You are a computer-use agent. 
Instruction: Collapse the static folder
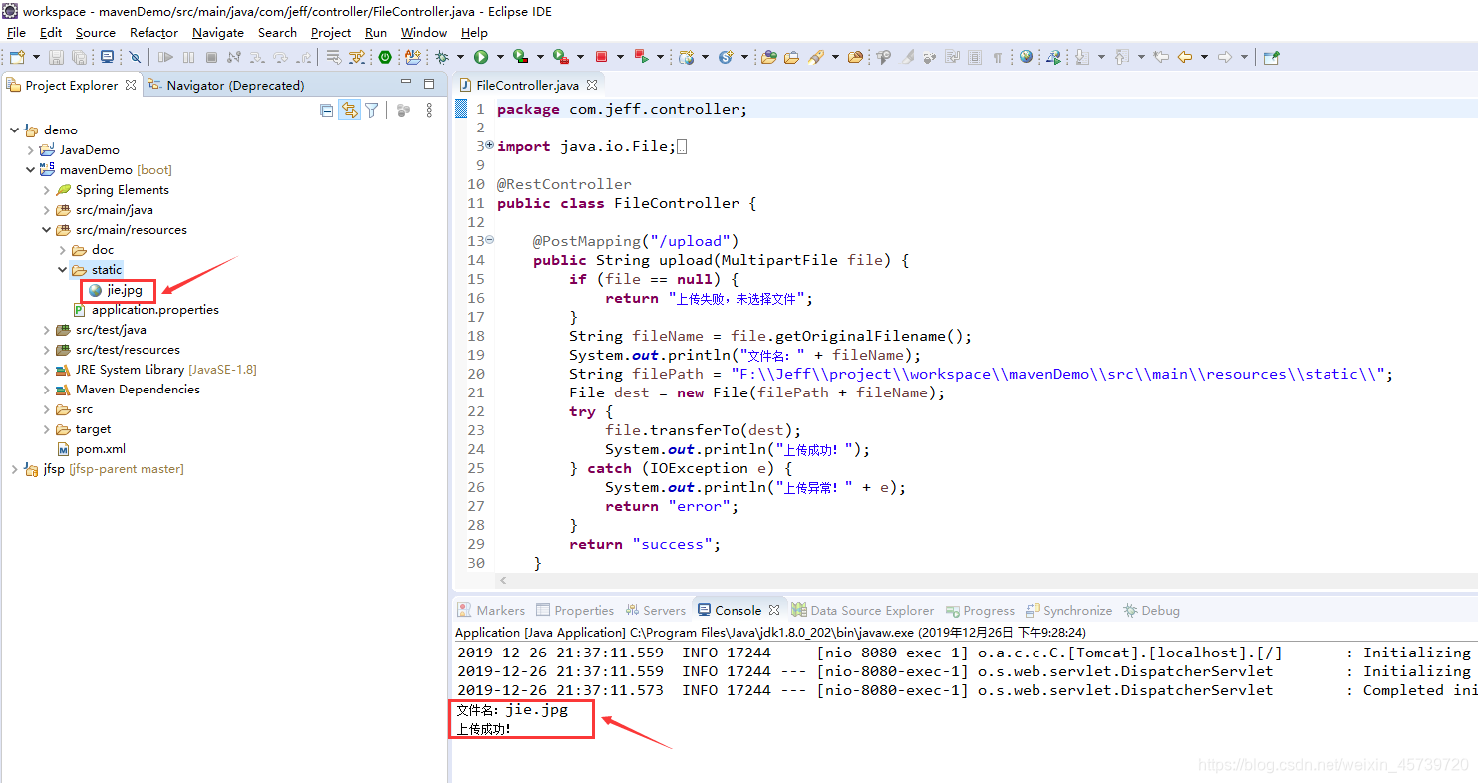tap(63, 270)
